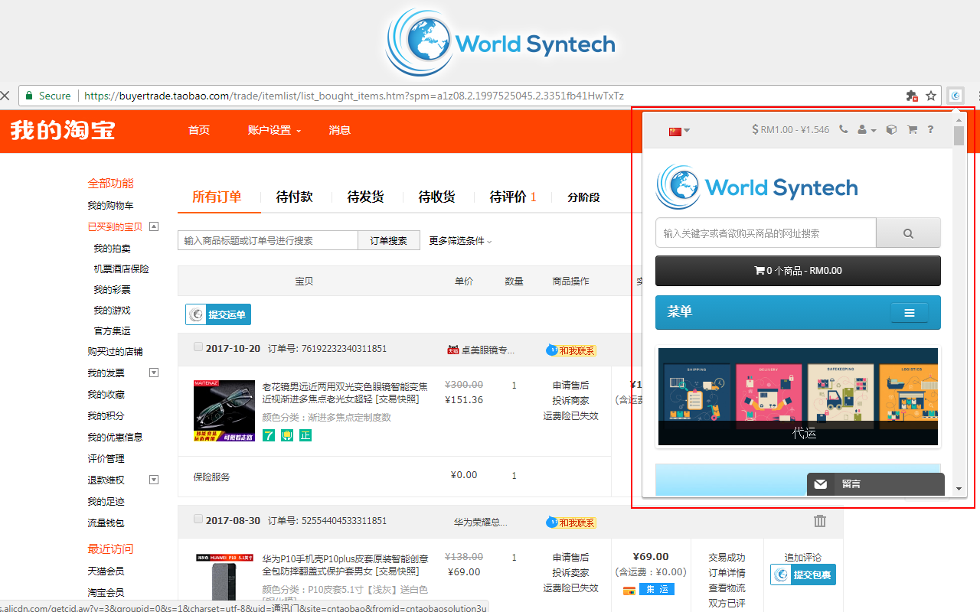Open 官方集运 in the sidebar
The image size is (980, 612).
pos(113,330)
